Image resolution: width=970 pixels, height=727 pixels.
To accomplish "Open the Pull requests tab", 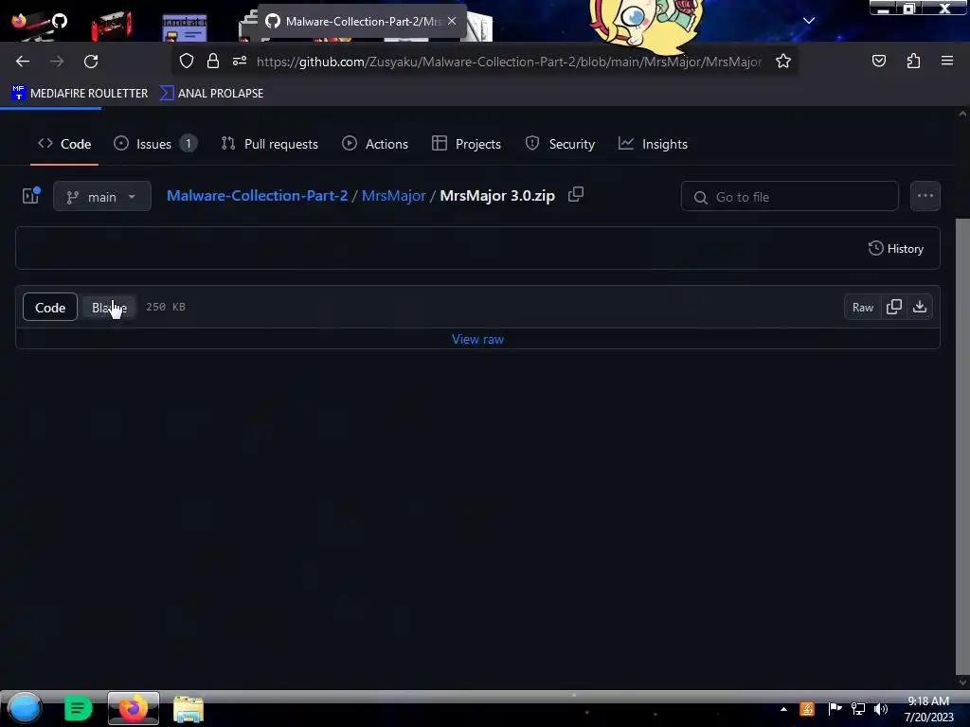I will tap(269, 144).
